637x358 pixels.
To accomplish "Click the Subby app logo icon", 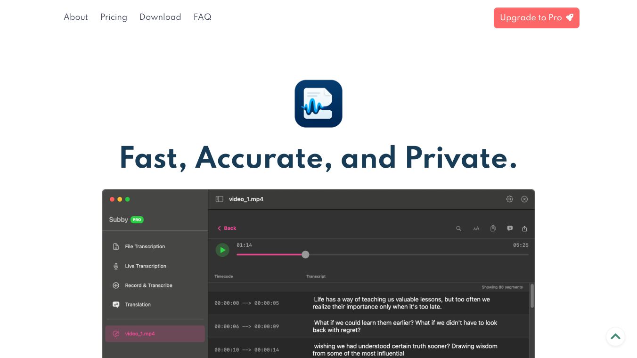I will [318, 104].
